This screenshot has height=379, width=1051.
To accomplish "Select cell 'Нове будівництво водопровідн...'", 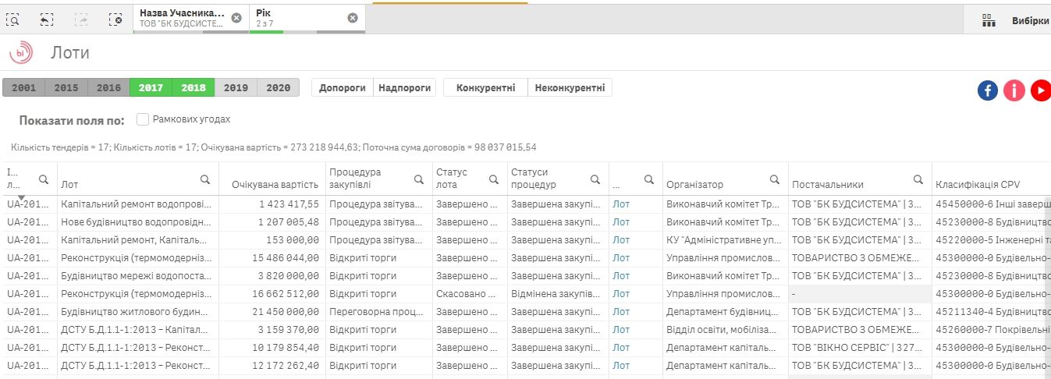I will (138, 222).
